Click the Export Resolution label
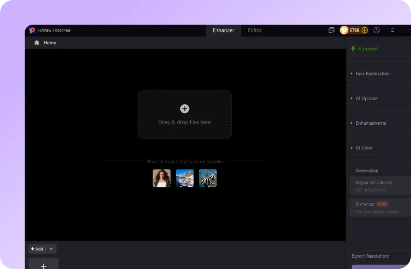This screenshot has width=411, height=269. (370, 256)
